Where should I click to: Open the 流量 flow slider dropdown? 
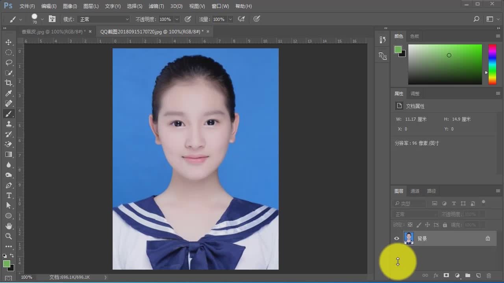pyautogui.click(x=230, y=19)
